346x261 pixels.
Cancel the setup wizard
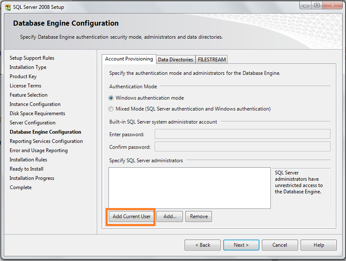click(280, 245)
